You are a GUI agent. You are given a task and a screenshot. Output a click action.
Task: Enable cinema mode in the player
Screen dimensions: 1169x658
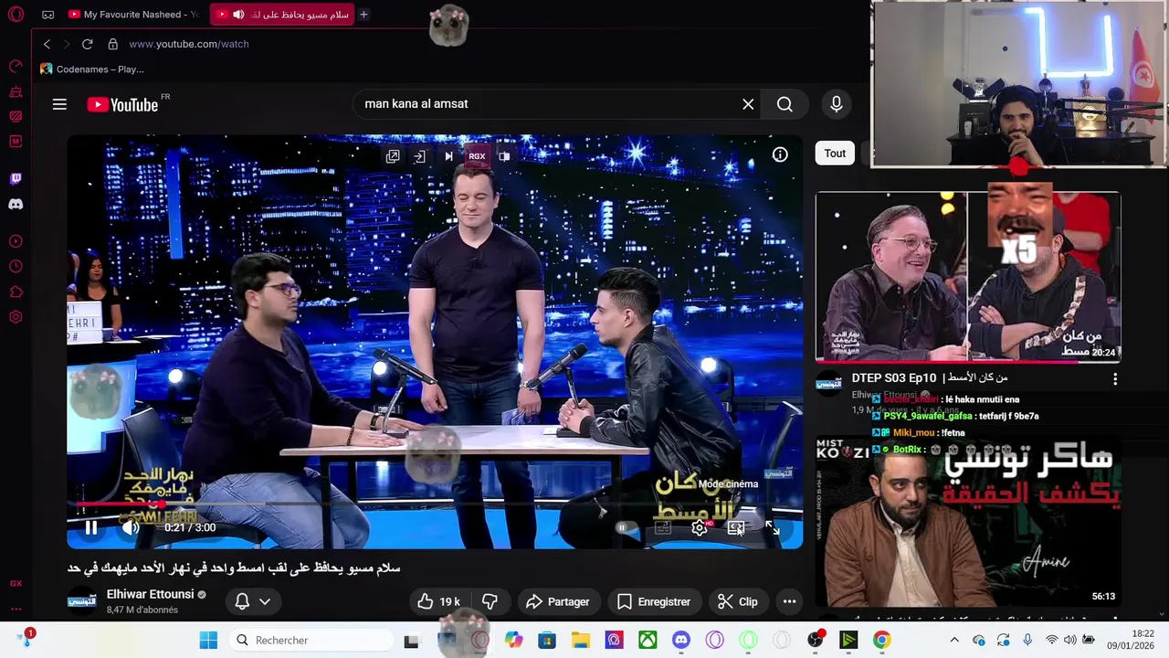[x=735, y=527]
